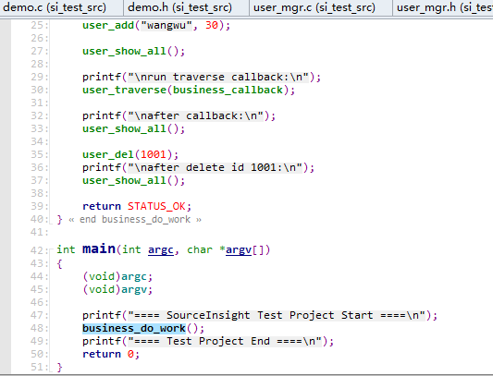Click printf on line 36

[x=102, y=168]
